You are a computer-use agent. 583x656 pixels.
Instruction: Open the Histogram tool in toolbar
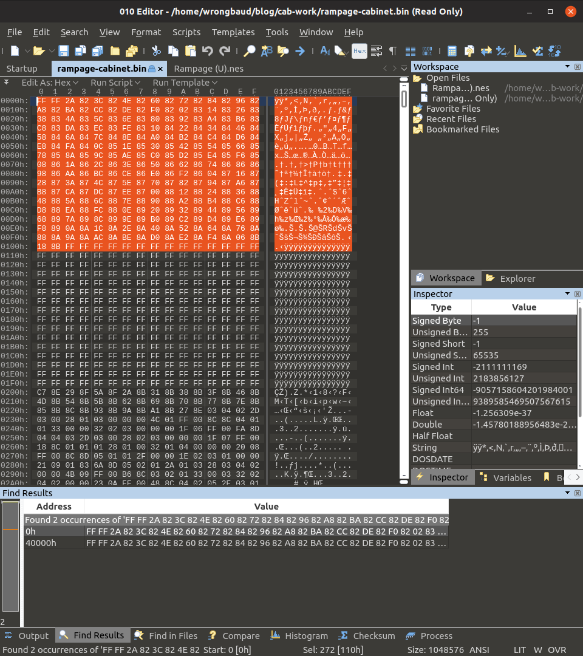[x=519, y=51]
